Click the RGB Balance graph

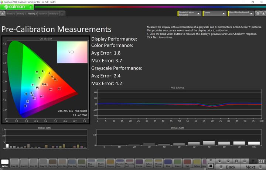[180, 104]
